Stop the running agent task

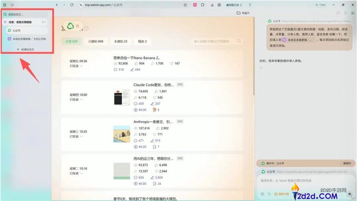coord(350,194)
